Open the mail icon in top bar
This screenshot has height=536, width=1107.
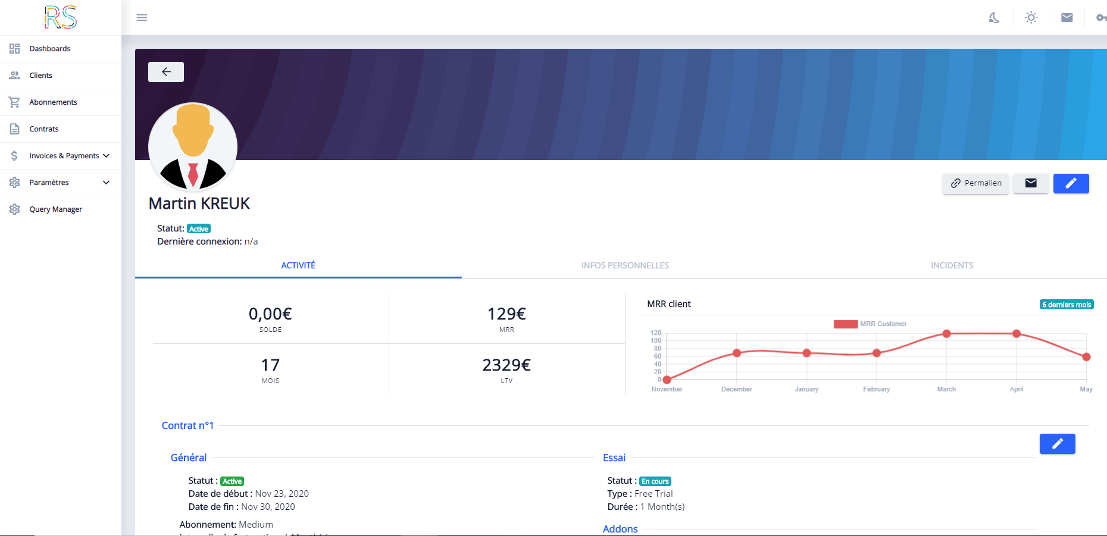coord(1067,18)
